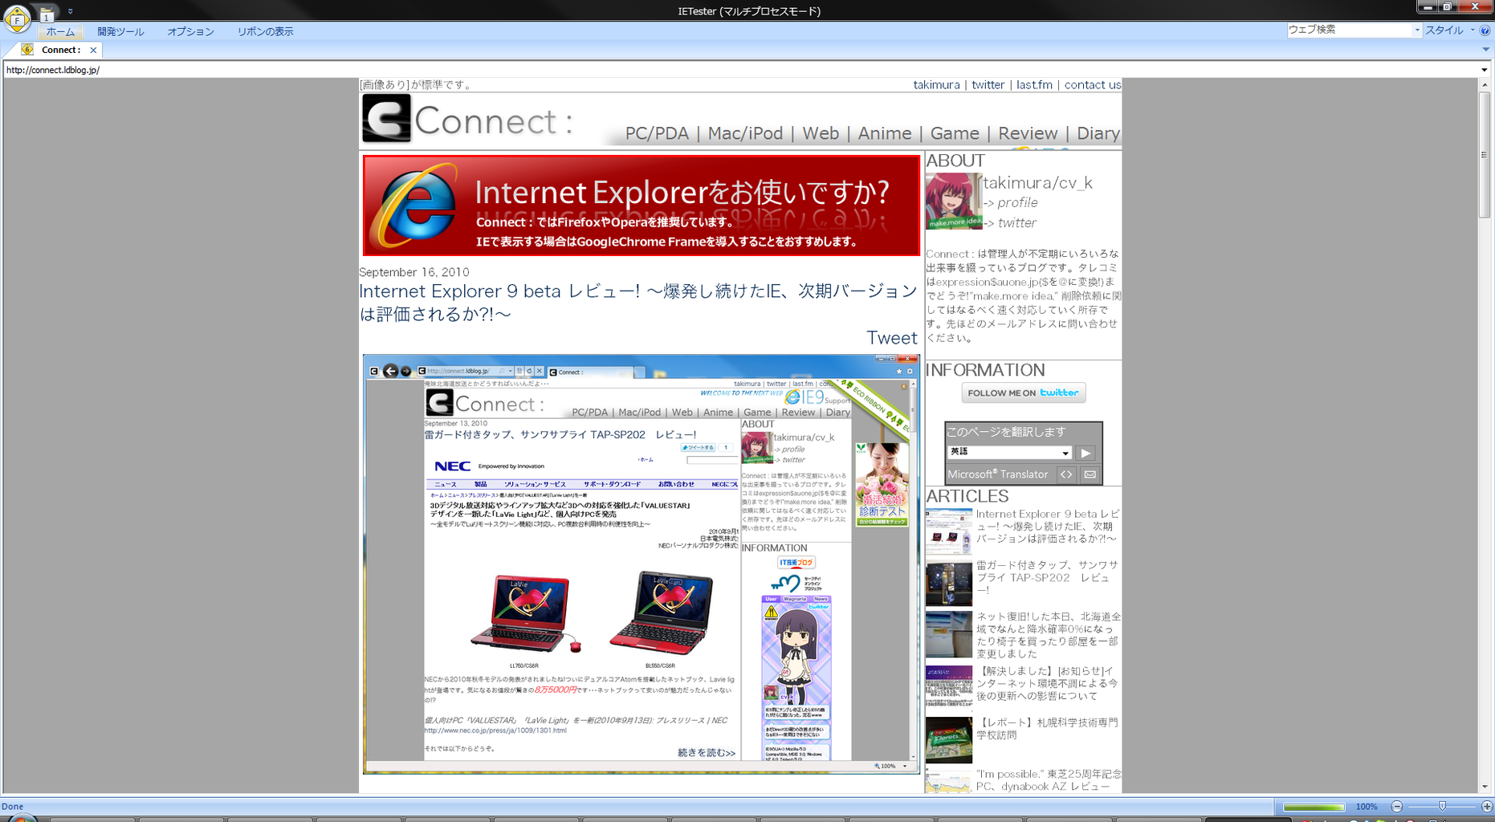Open the オプション ribbon tab
The image size is (1495, 822).
190,31
